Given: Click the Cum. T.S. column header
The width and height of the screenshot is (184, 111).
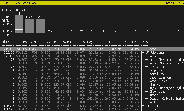Looking at the screenshot, I should 113,42.
